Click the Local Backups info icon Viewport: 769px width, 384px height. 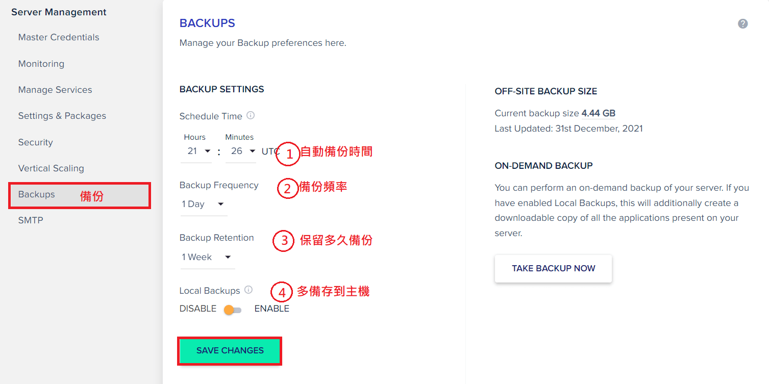click(249, 290)
